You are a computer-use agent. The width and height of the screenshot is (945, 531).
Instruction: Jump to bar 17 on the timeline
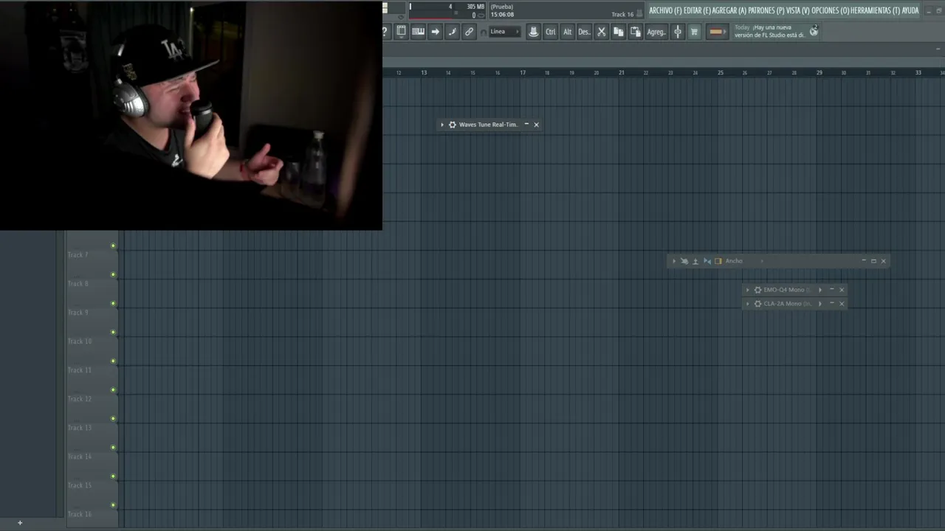pos(523,72)
